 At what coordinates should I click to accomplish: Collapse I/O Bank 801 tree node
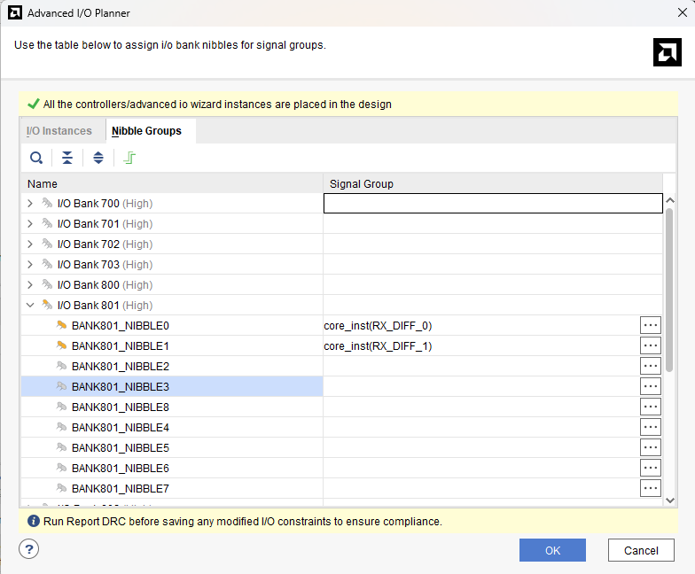pyautogui.click(x=30, y=305)
